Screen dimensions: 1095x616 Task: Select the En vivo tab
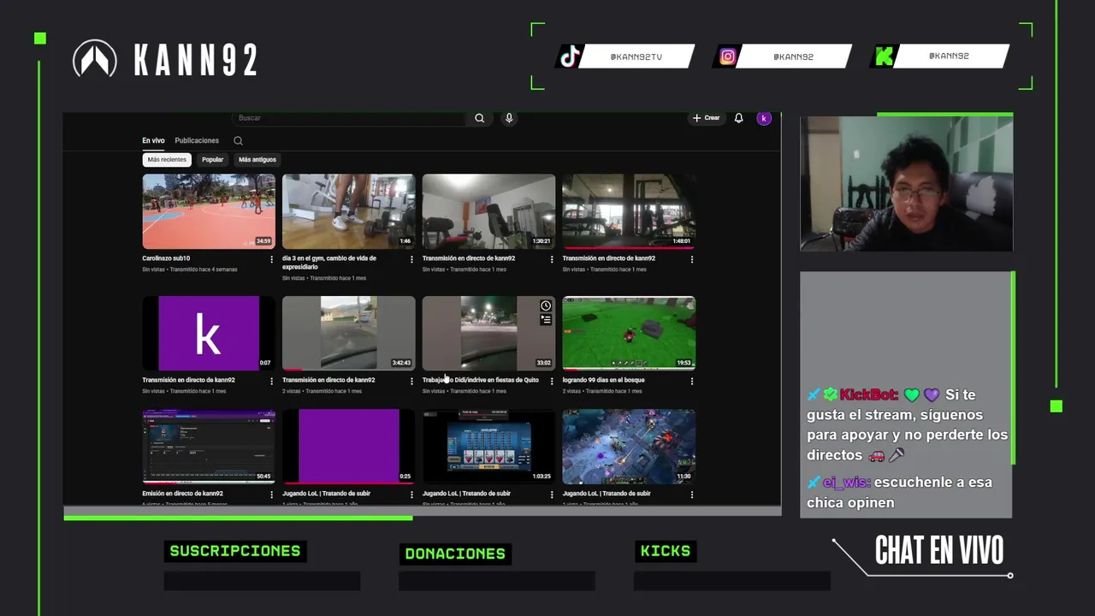(153, 140)
